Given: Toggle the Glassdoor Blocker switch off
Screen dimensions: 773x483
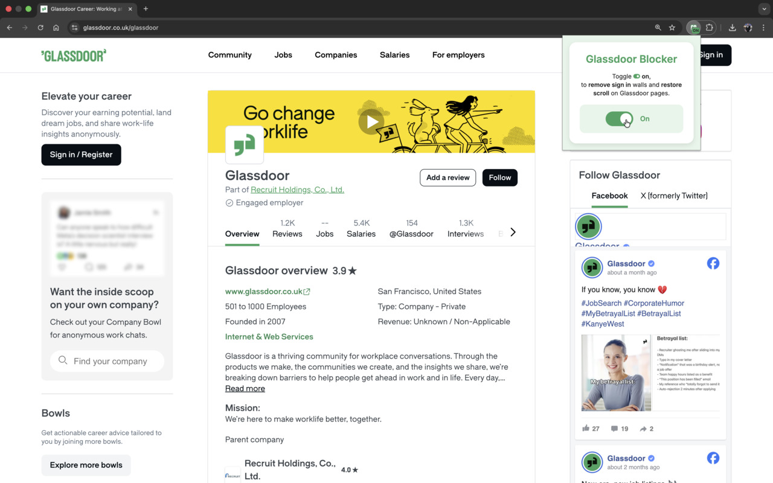Looking at the screenshot, I should click(x=619, y=119).
